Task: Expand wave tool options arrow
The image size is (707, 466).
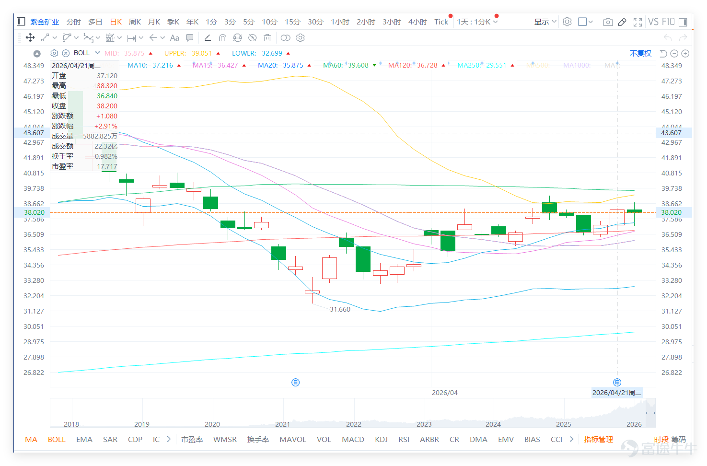Action: pos(98,37)
